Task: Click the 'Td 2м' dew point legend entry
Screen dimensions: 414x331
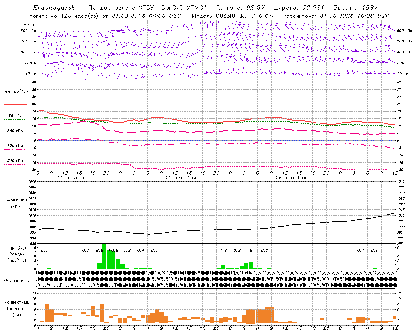Action: pyautogui.click(x=15, y=116)
